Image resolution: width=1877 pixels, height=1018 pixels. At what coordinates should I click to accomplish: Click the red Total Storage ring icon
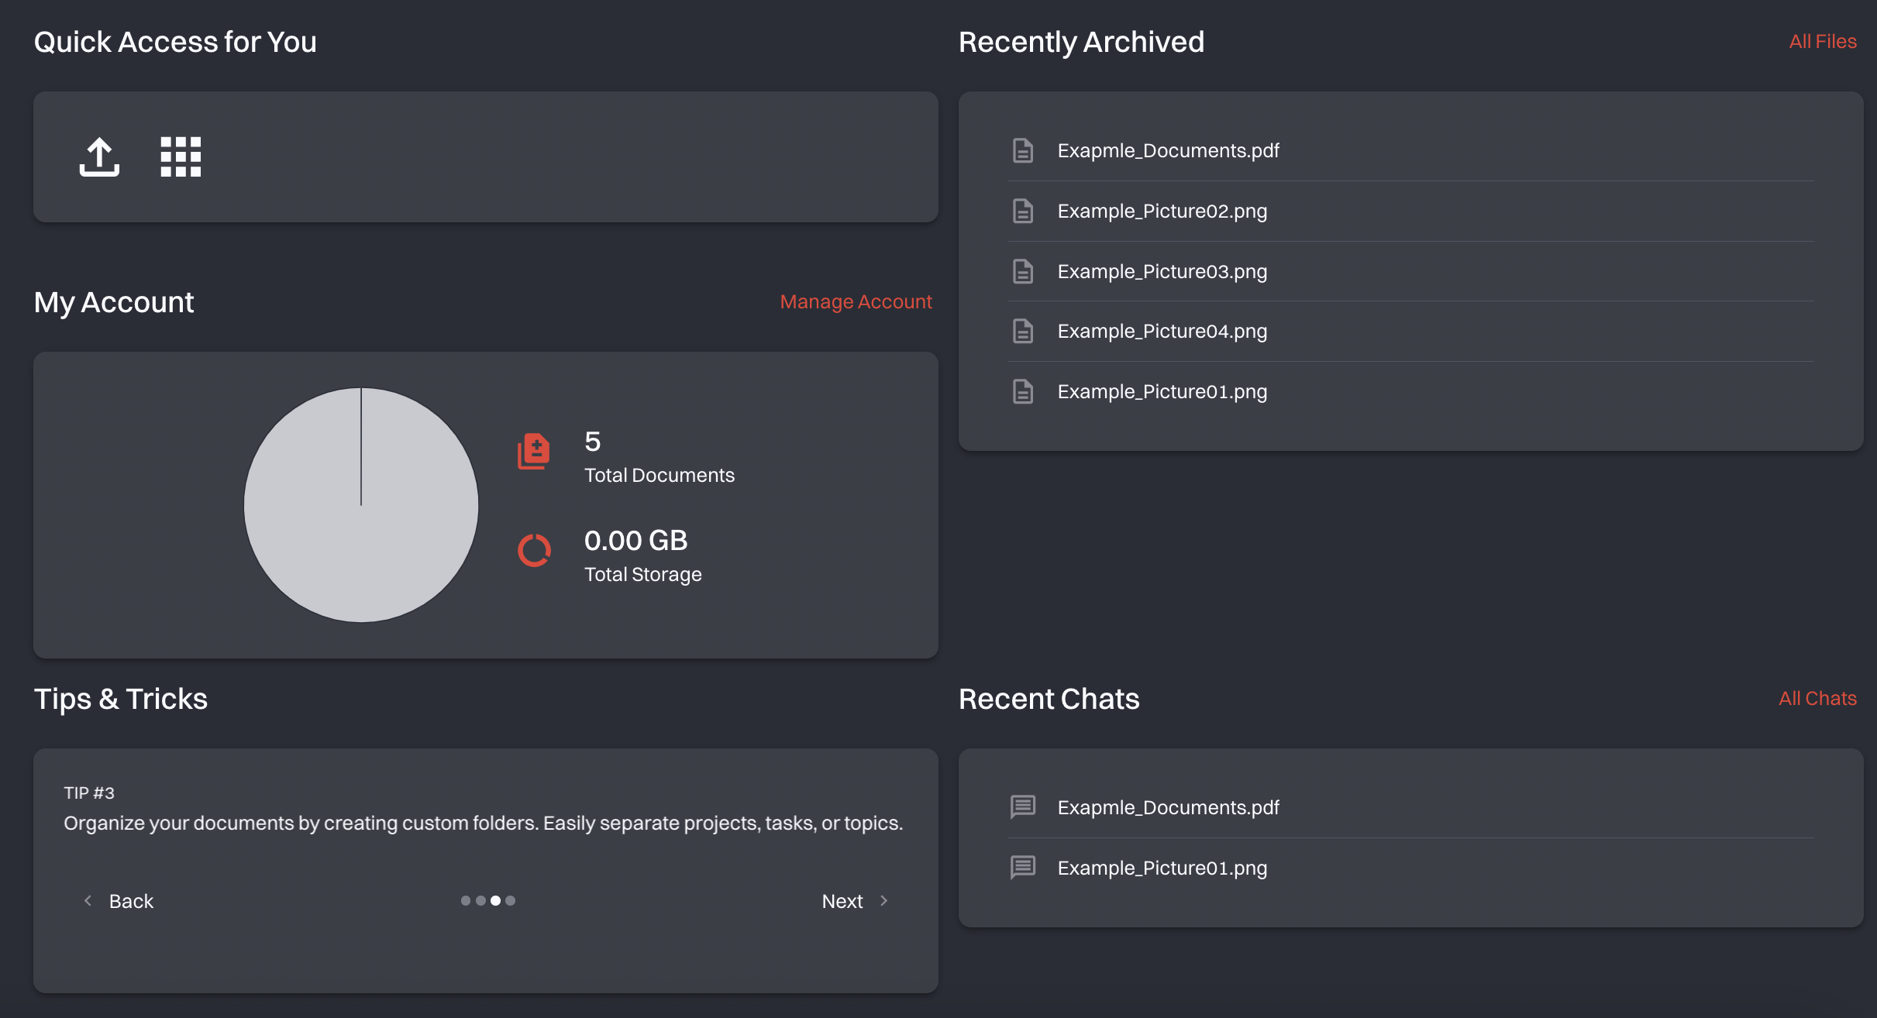point(534,551)
